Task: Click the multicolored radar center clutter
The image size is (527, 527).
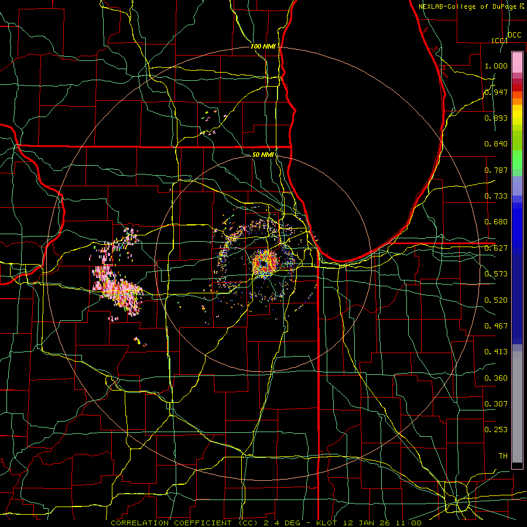Action: tap(265, 263)
